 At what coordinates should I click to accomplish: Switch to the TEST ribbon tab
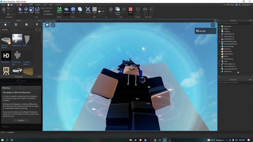click(x=45, y=5)
